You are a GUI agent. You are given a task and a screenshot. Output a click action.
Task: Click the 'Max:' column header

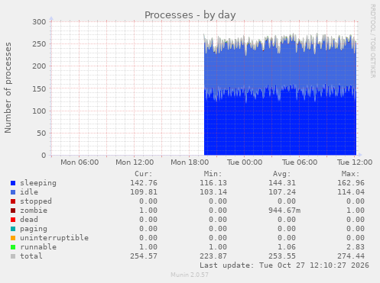(x=350, y=174)
